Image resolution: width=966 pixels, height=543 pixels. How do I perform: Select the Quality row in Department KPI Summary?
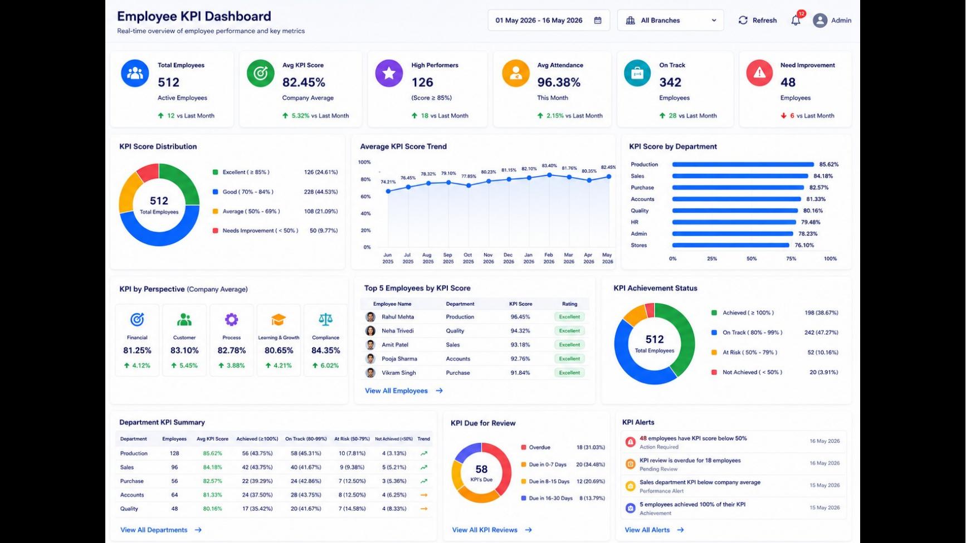(x=275, y=509)
